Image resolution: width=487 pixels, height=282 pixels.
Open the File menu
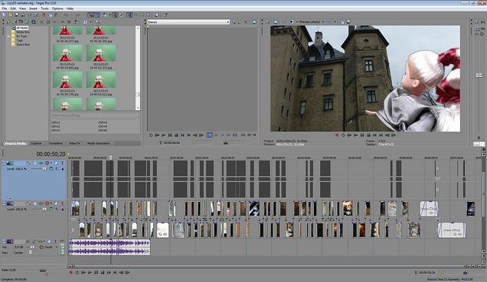coord(5,8)
